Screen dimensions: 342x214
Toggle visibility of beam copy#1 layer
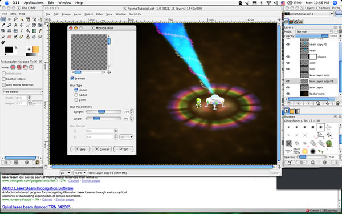click(x=288, y=45)
